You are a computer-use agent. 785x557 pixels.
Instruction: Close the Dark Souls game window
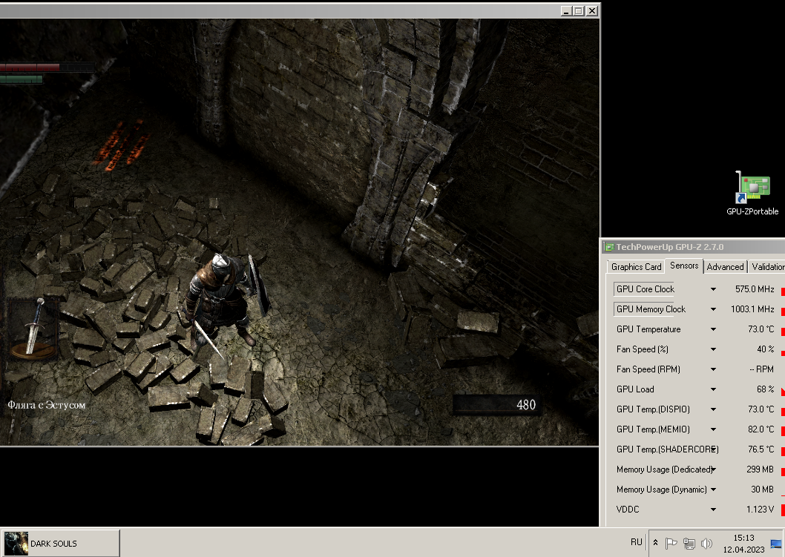(x=592, y=10)
